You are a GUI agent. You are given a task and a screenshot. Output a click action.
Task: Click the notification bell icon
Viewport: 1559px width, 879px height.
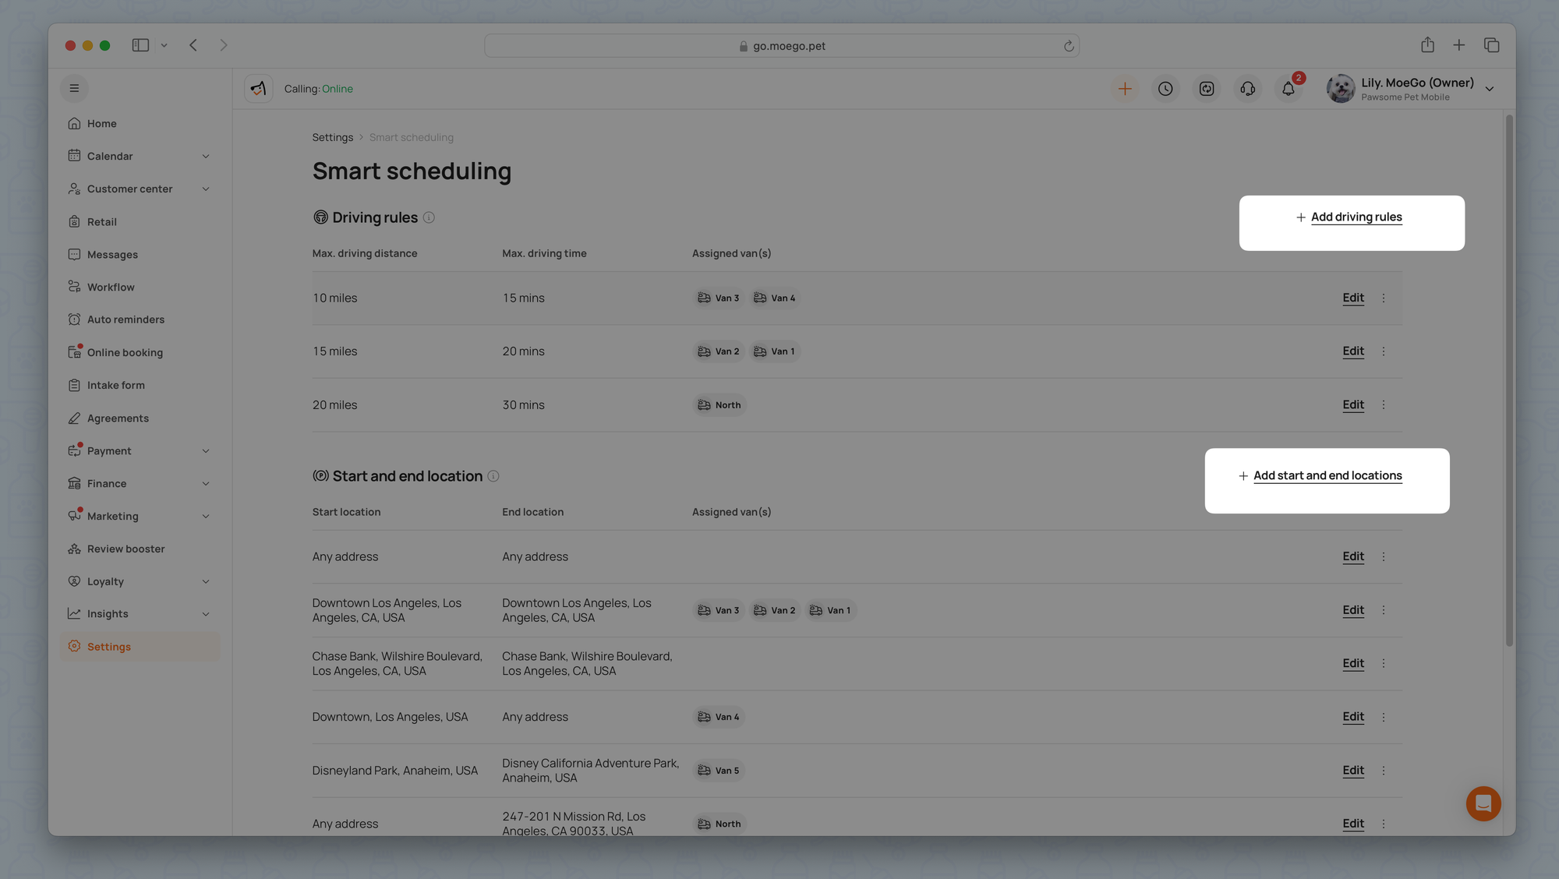click(x=1288, y=89)
